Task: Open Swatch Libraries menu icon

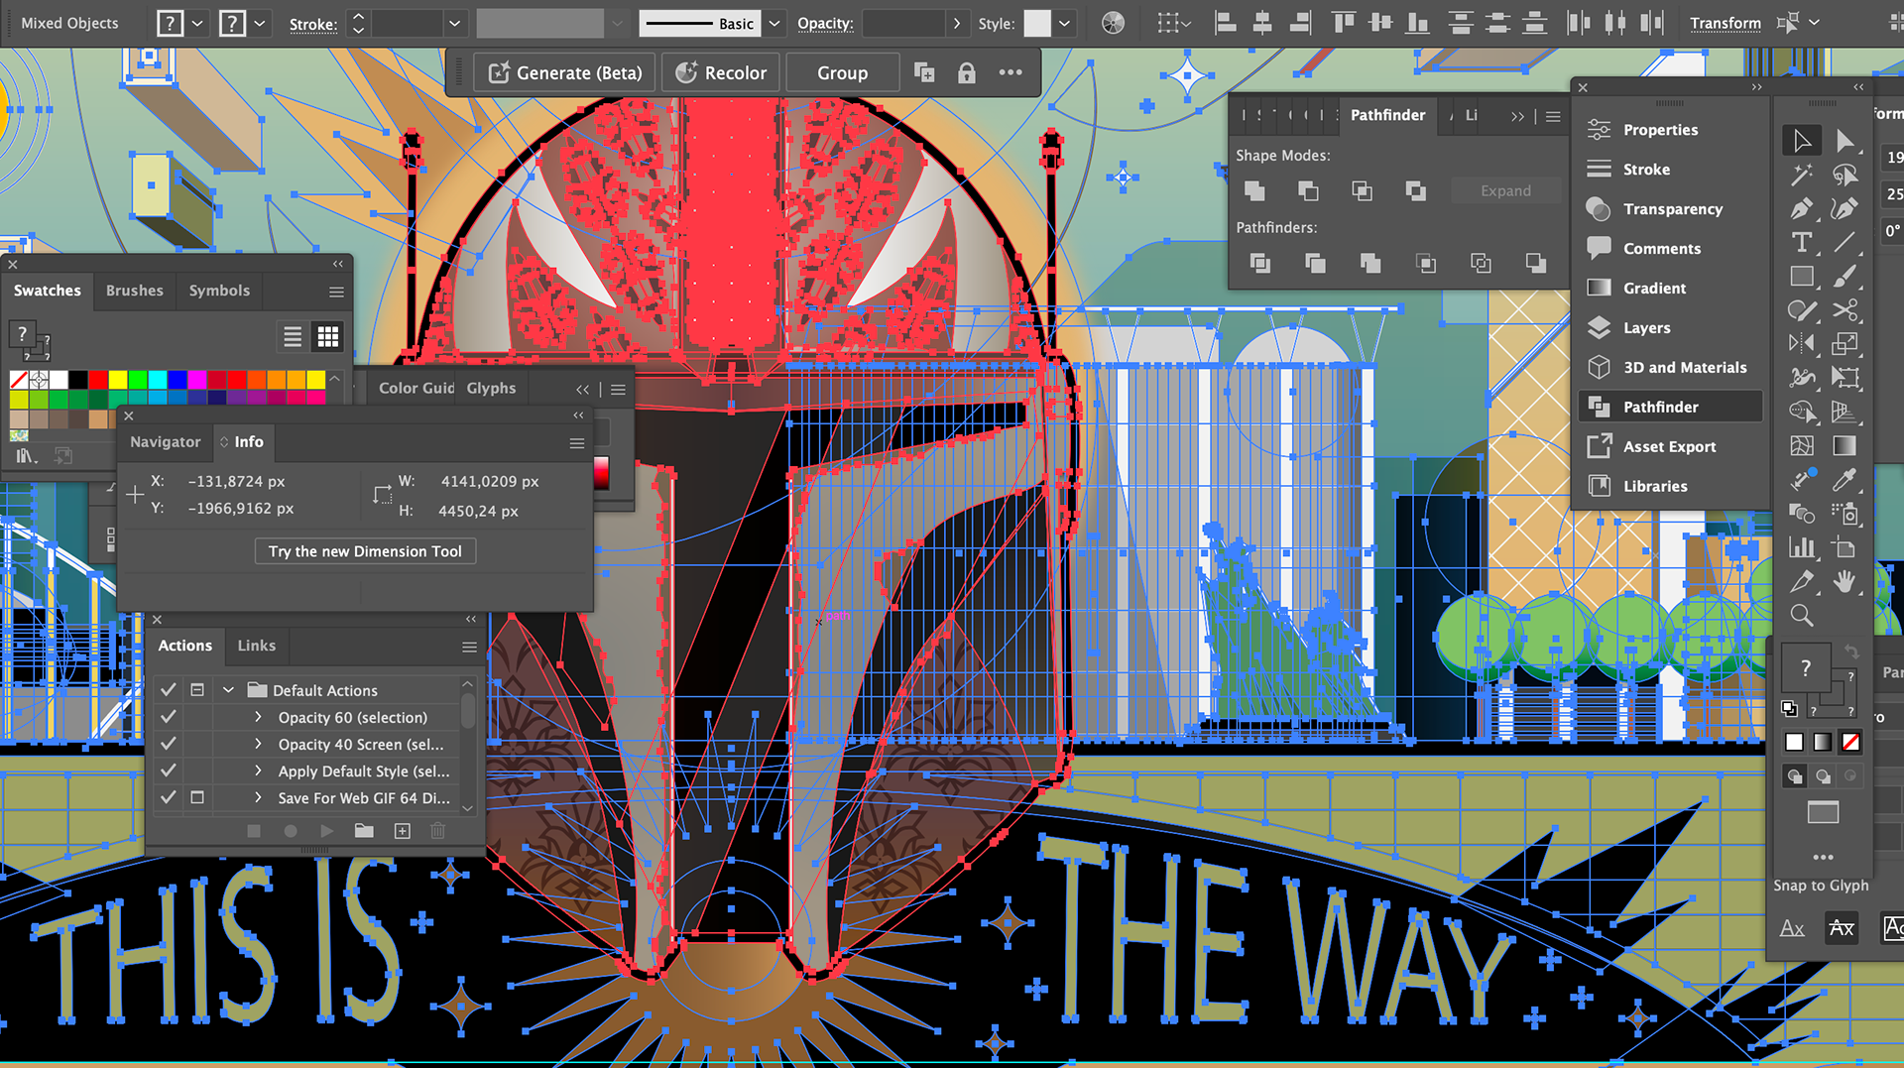Action: tap(26, 455)
